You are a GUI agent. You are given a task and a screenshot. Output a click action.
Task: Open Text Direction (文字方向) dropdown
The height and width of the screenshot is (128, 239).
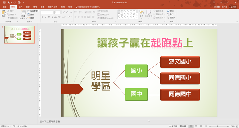click(x=103, y=11)
